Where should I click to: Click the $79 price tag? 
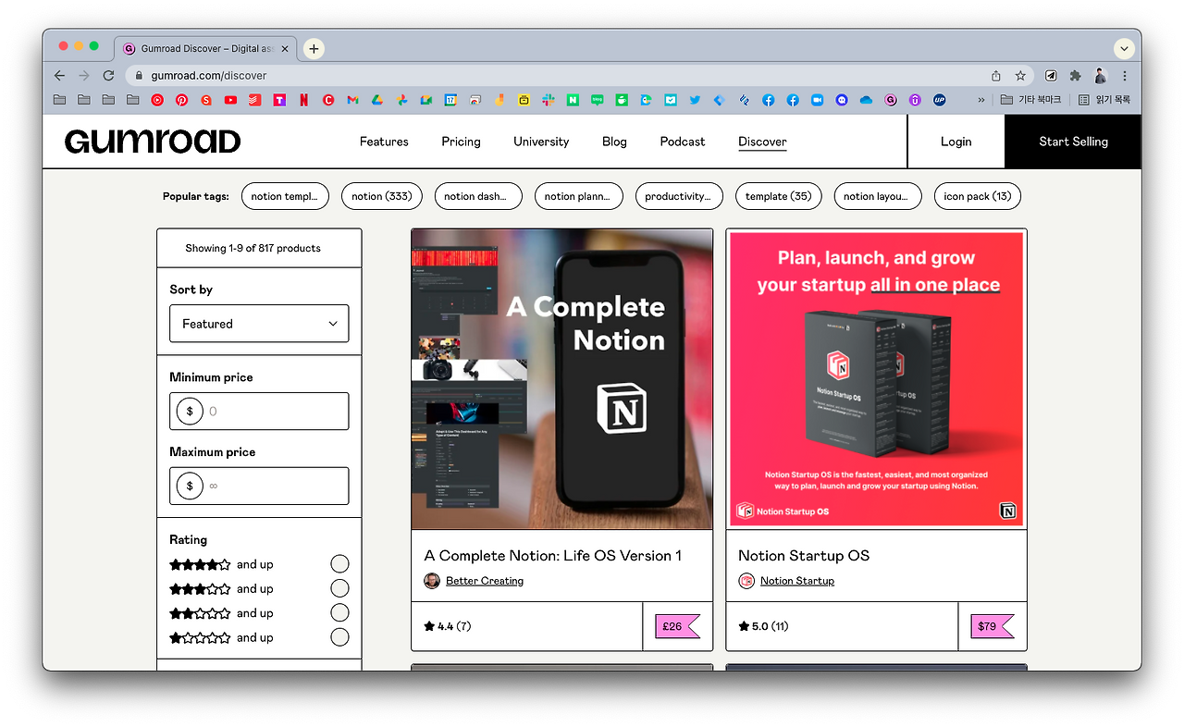[x=993, y=626]
